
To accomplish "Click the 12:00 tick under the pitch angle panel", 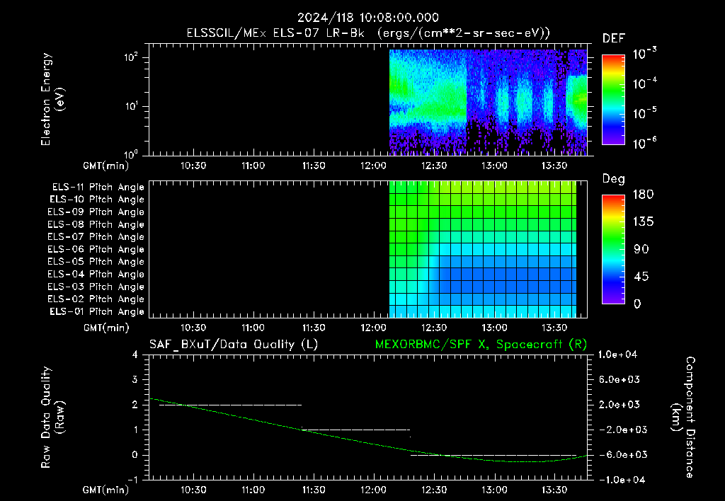I will [374, 328].
